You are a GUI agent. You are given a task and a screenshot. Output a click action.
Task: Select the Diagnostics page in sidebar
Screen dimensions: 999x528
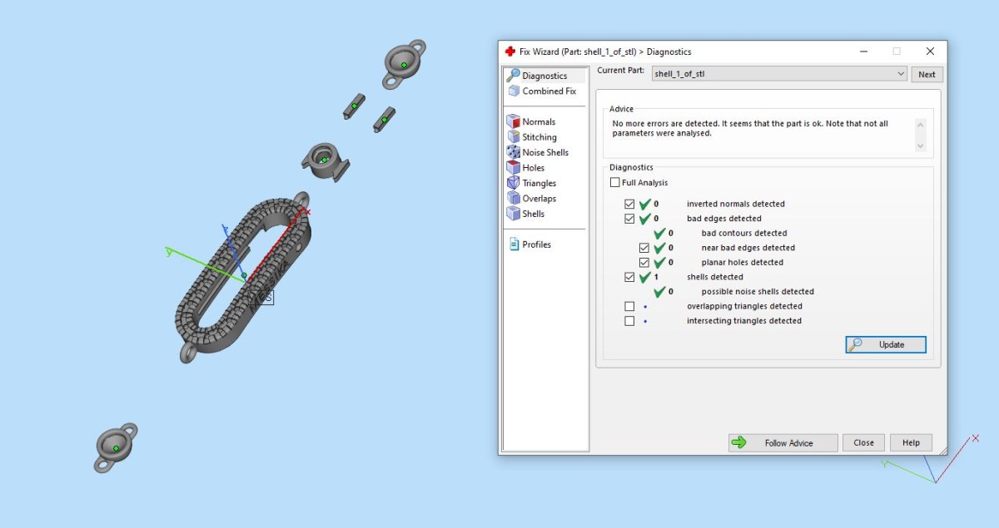coord(537,76)
